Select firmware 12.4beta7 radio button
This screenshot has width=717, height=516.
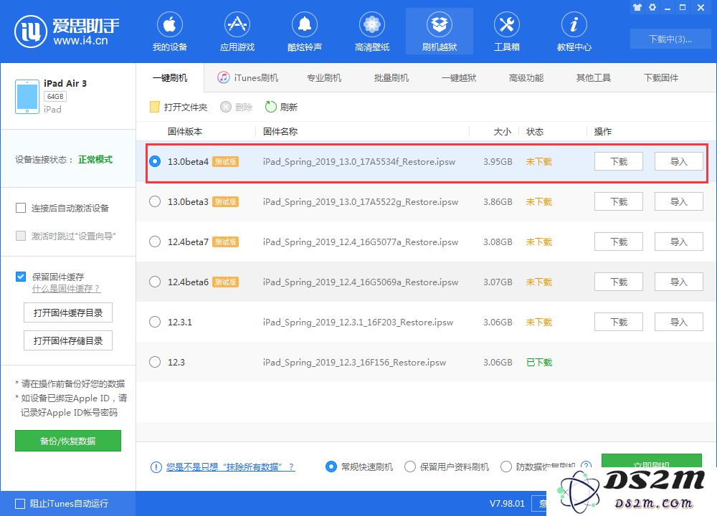pos(155,242)
